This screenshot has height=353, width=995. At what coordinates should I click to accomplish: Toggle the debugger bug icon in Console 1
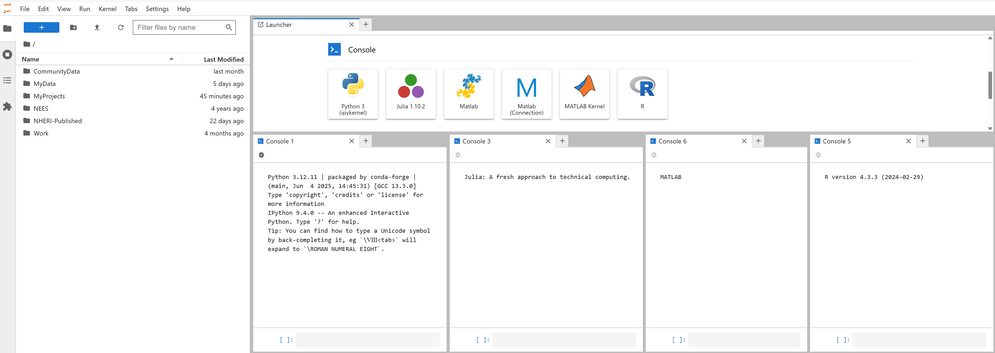(x=261, y=155)
